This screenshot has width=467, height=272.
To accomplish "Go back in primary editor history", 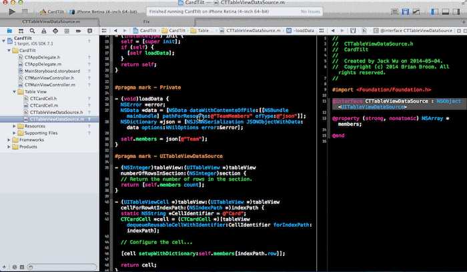I will click(x=115, y=31).
